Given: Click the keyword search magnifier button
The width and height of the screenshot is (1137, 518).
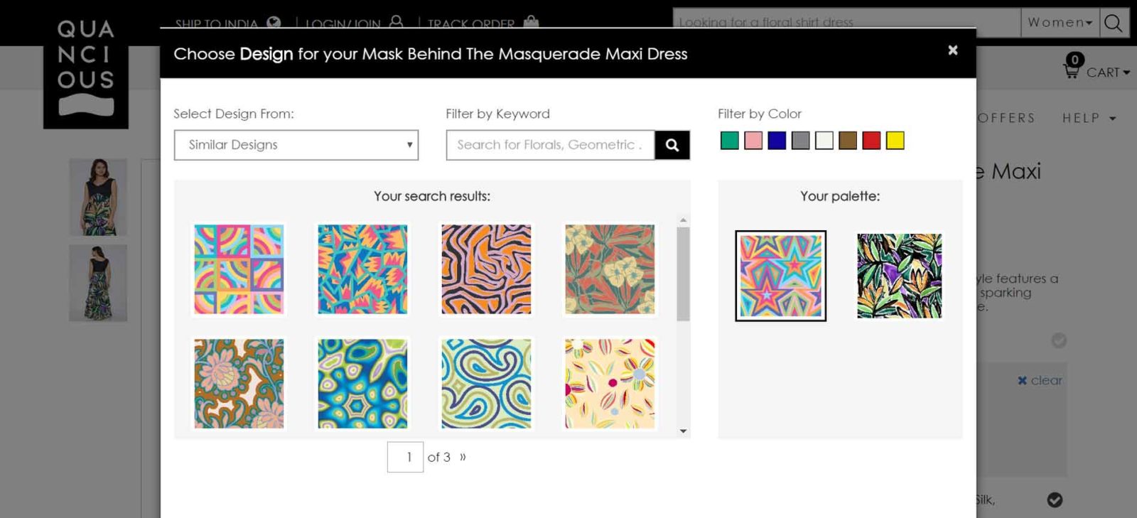Looking at the screenshot, I should click(x=672, y=145).
